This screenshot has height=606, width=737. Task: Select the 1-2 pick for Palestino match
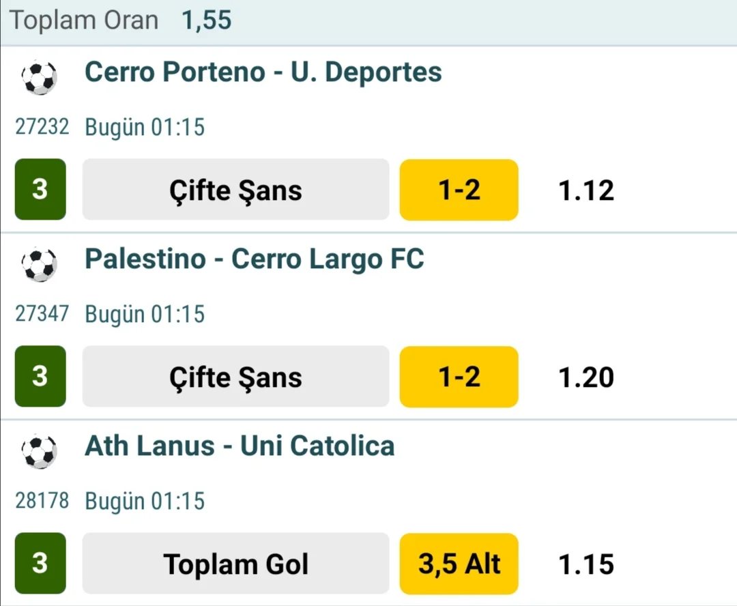click(459, 377)
